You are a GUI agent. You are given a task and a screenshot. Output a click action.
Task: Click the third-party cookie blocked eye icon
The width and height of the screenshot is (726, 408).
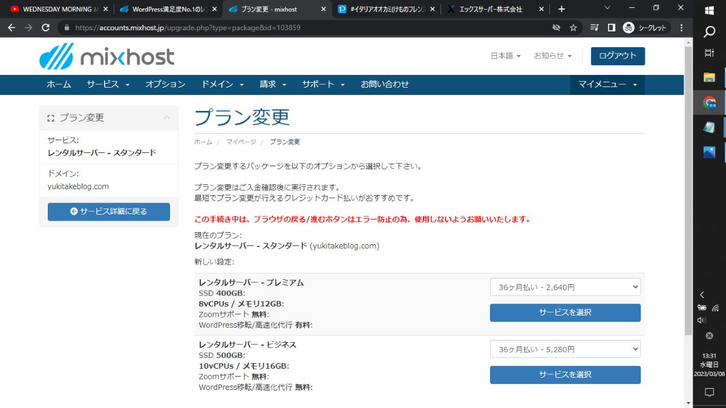coord(556,28)
